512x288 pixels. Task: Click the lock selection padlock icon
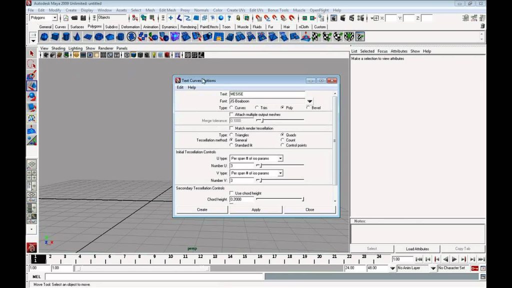tap(238, 18)
